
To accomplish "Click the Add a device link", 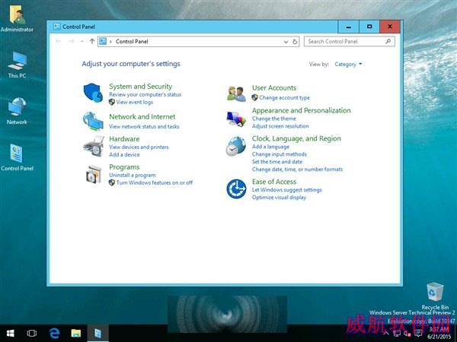I will point(124,155).
